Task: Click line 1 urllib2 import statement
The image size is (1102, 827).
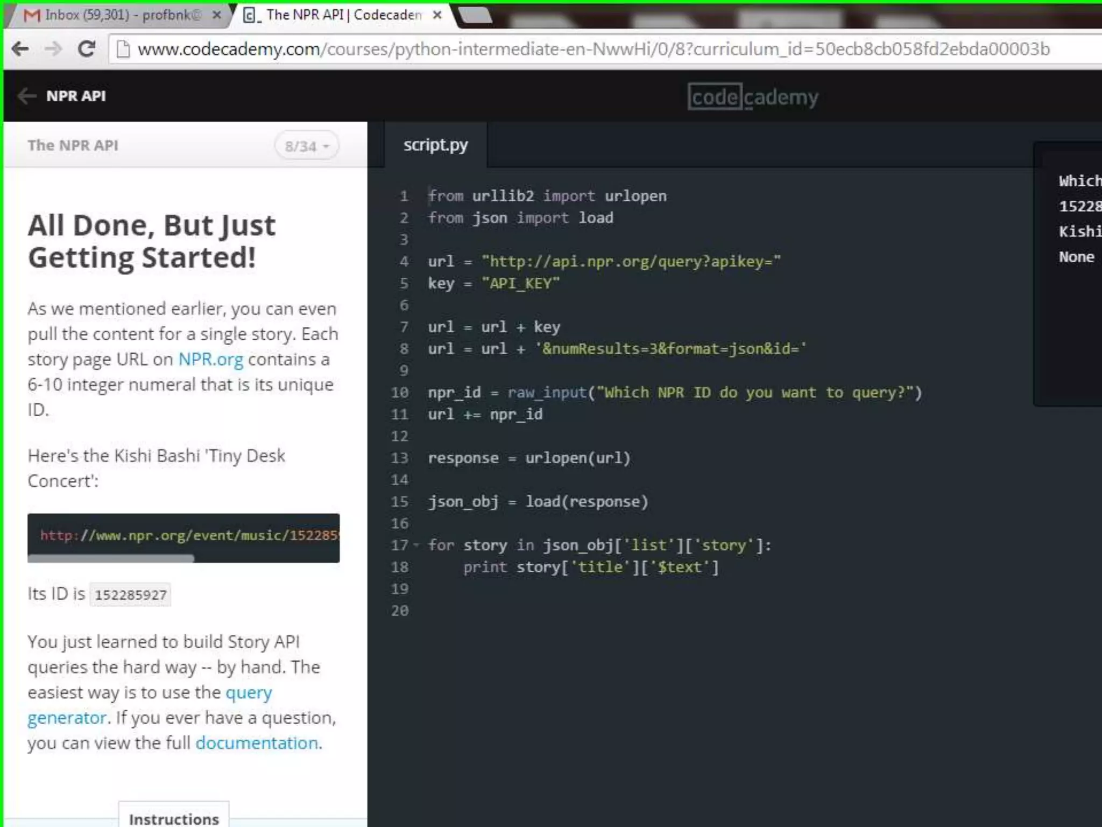Action: pos(547,196)
